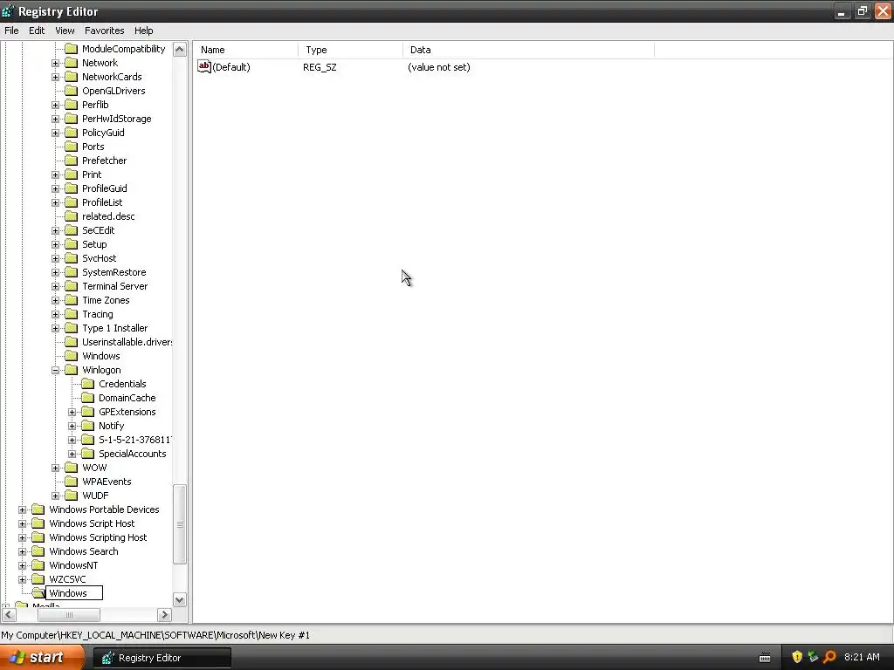
Task: Select the SvcHost folder icon
Action: pyautogui.click(x=72, y=258)
